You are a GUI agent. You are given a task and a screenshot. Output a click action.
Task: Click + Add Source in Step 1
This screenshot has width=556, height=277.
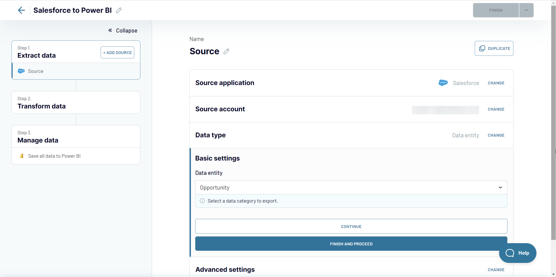117,52
